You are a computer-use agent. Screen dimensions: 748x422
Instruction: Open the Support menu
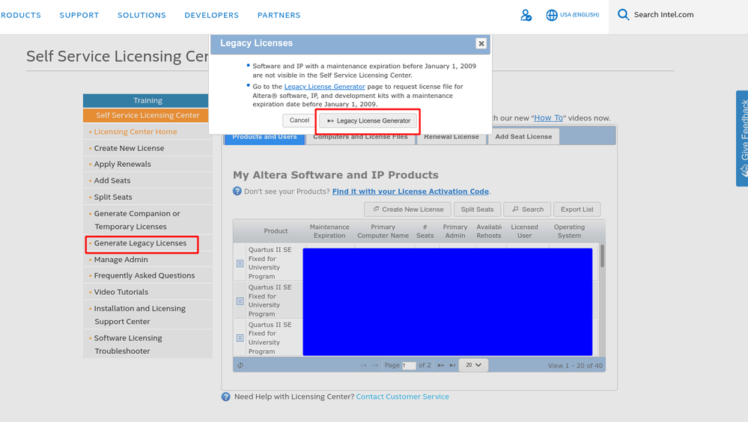79,15
